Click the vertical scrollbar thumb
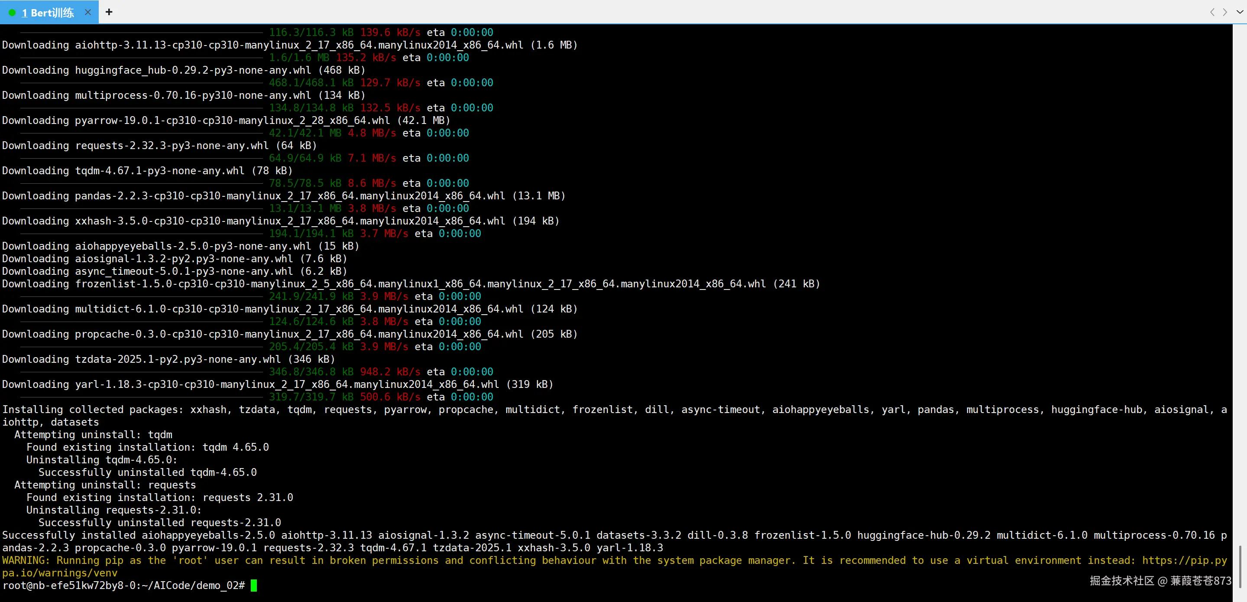 click(x=1240, y=566)
